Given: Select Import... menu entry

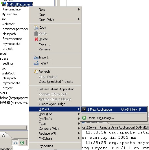Looking at the screenshot, I should pyautogui.click(x=55, y=57).
